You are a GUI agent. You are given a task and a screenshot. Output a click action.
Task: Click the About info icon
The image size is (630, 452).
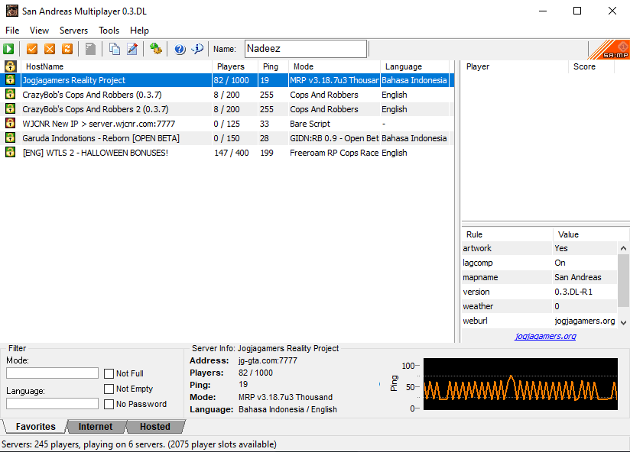pos(197,49)
